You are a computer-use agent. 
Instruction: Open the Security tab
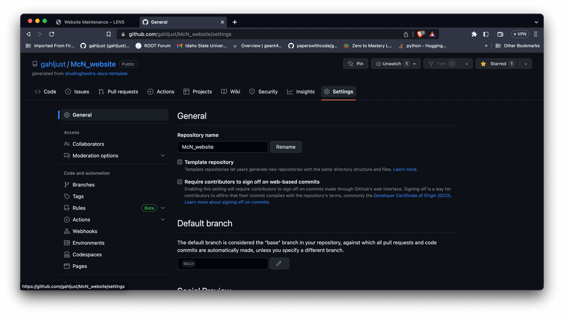point(264,92)
